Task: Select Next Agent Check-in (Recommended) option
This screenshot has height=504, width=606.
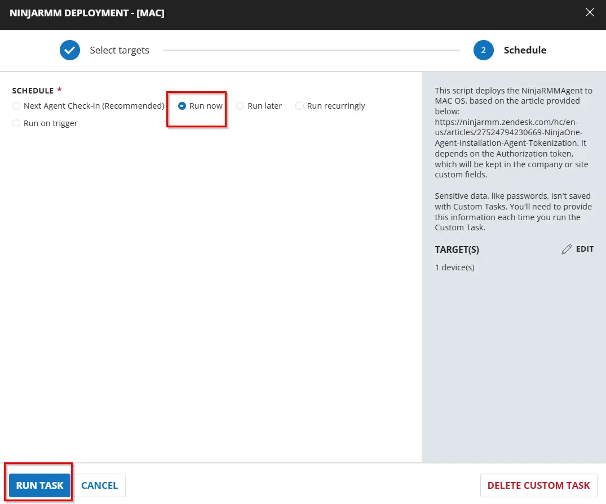Action: coord(16,106)
